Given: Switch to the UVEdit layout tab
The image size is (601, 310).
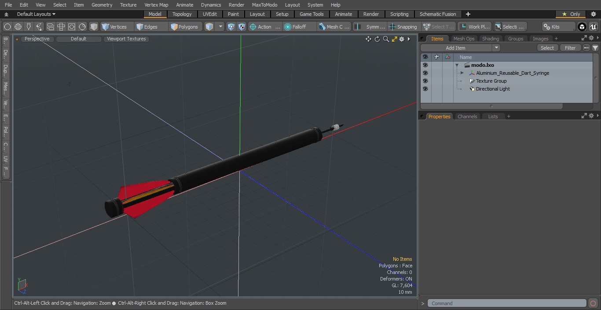Looking at the screenshot, I should pos(210,14).
